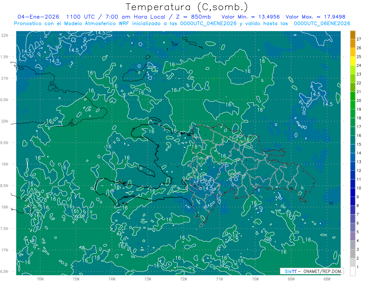This screenshot has width=367, height=283.
Task: Click the '73W' longitude axis label
Action: 148,279
